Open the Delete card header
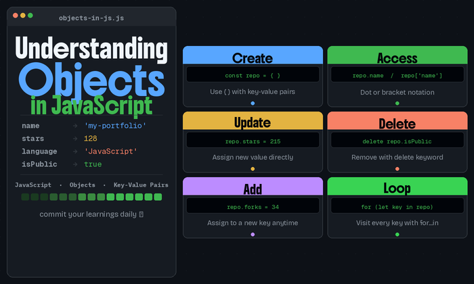This screenshot has height=284, width=474. click(397, 121)
